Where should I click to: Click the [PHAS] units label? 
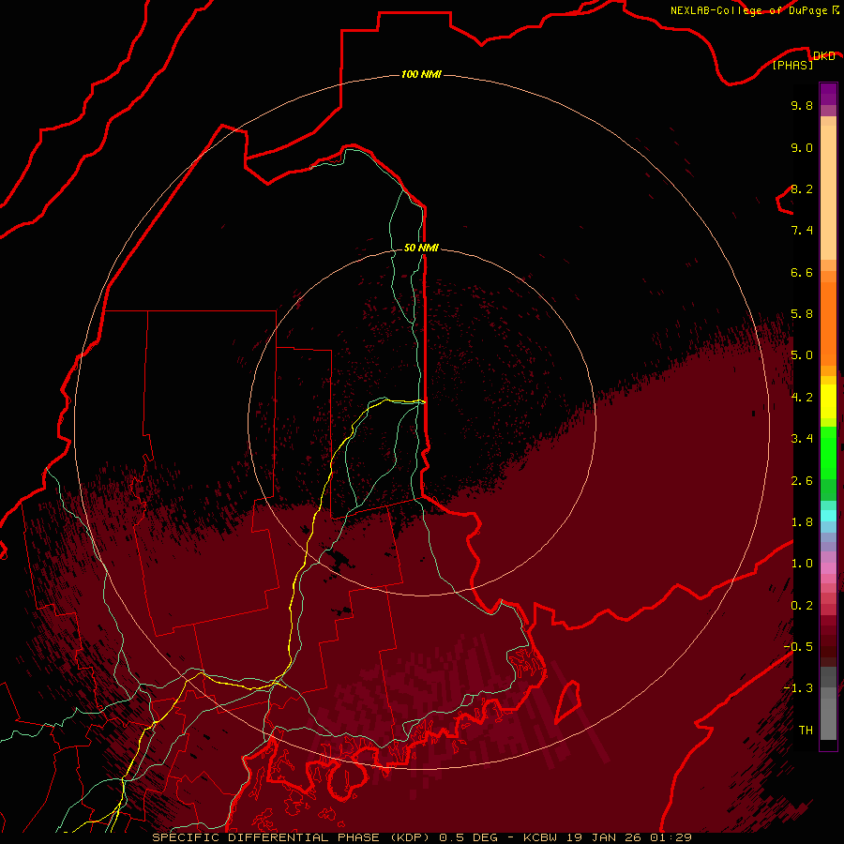792,66
